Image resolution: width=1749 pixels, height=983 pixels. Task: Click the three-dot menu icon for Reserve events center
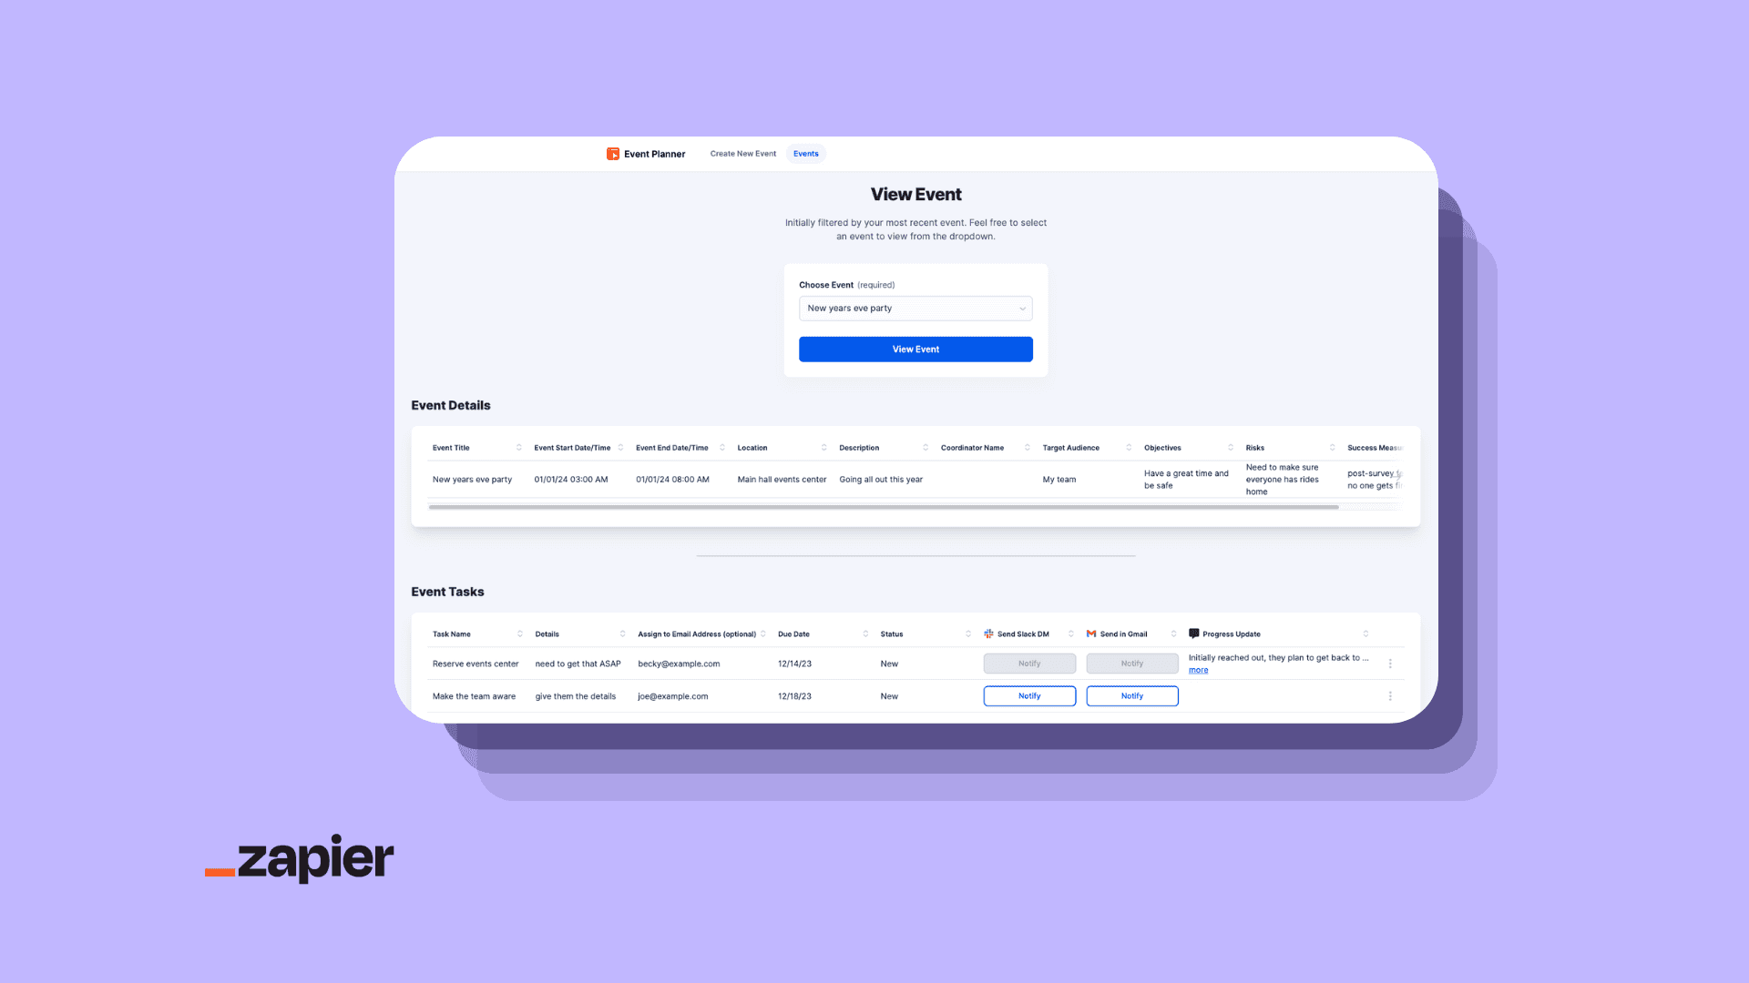click(x=1390, y=664)
